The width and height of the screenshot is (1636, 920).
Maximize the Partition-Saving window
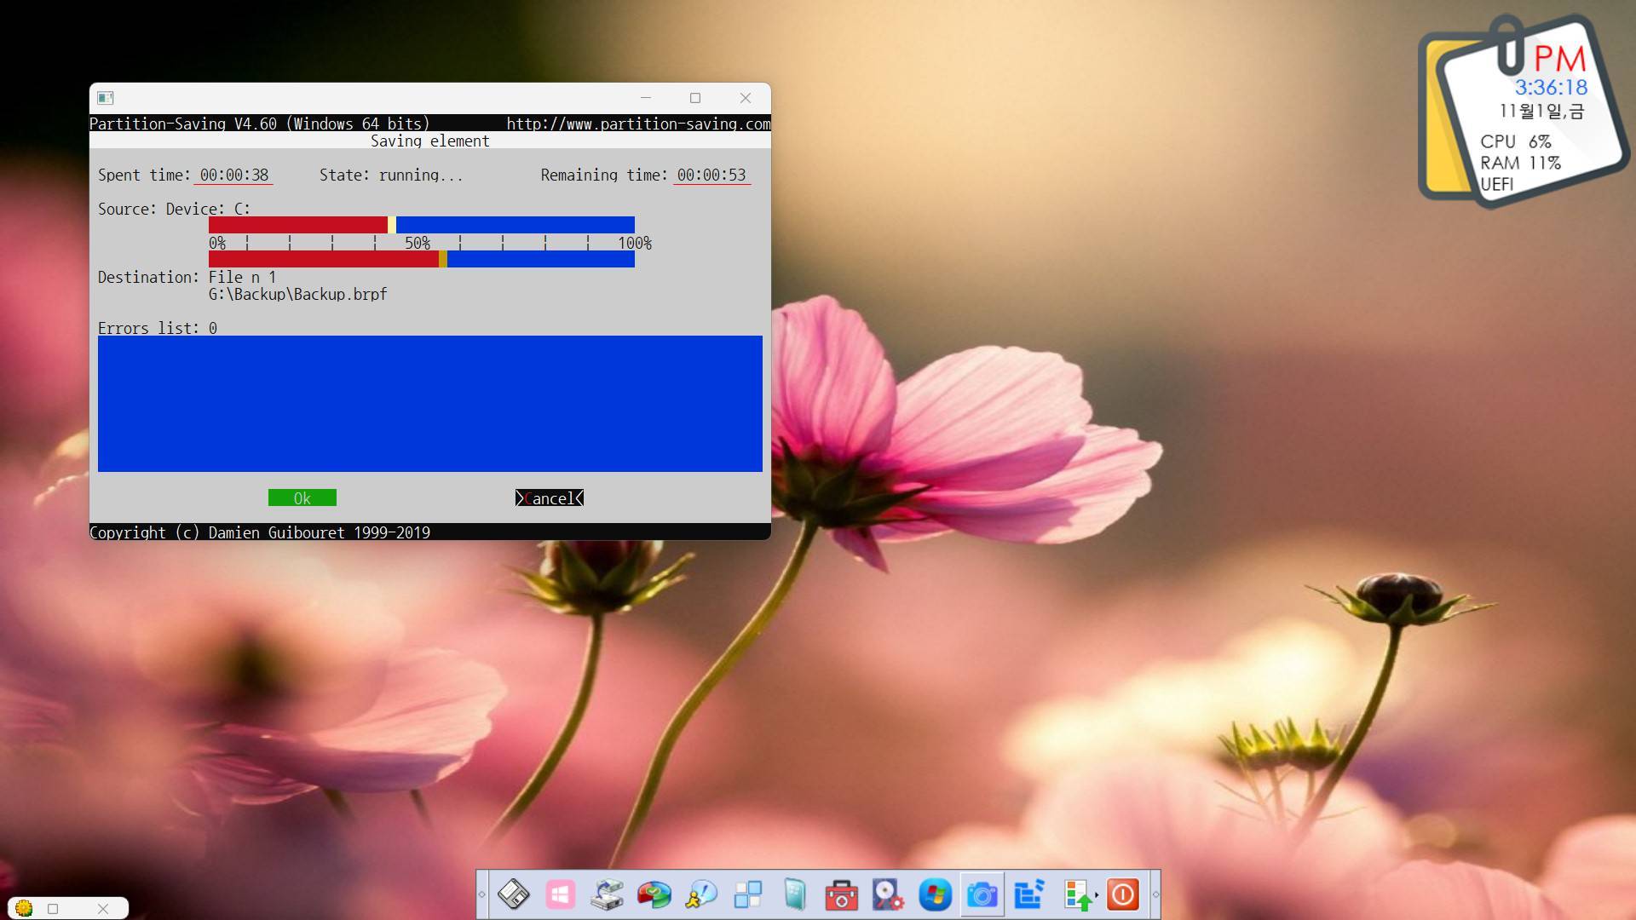[x=695, y=98]
